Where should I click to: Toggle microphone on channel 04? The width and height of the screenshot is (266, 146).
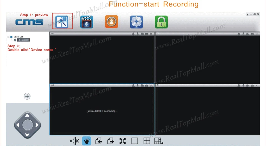tap(243, 86)
